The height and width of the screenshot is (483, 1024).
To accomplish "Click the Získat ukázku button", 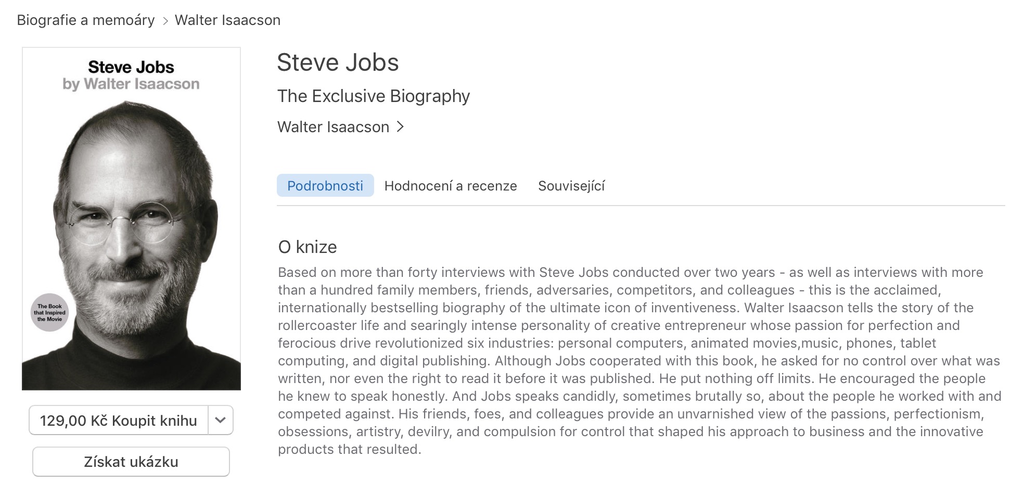I will click(131, 462).
